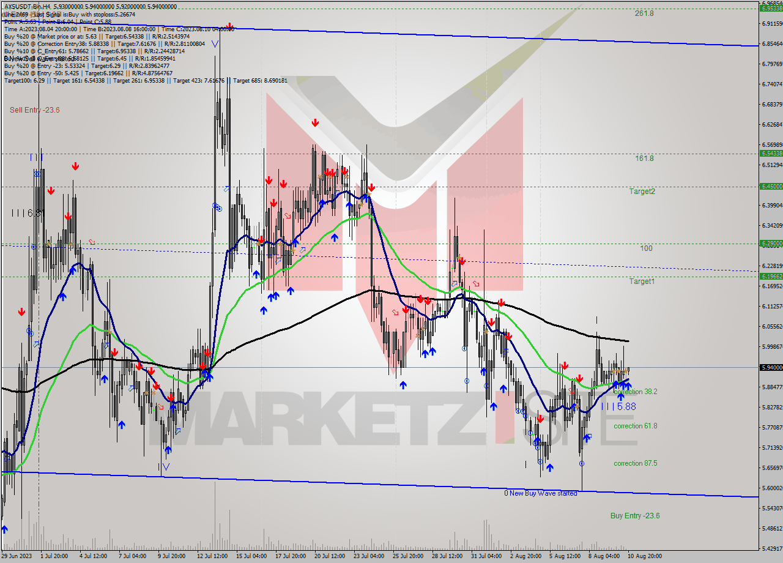783x563 pixels.
Task: Select '0 New Buy Wave started' annotation
Action: click(540, 493)
